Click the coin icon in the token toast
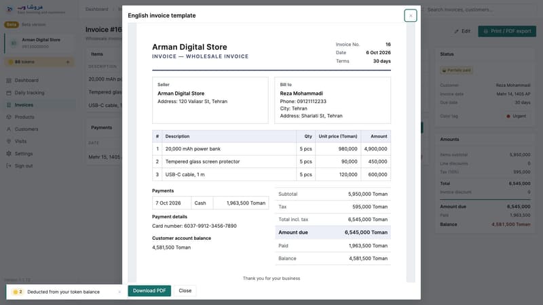Image resolution: width=543 pixels, height=305 pixels. [x=15, y=292]
